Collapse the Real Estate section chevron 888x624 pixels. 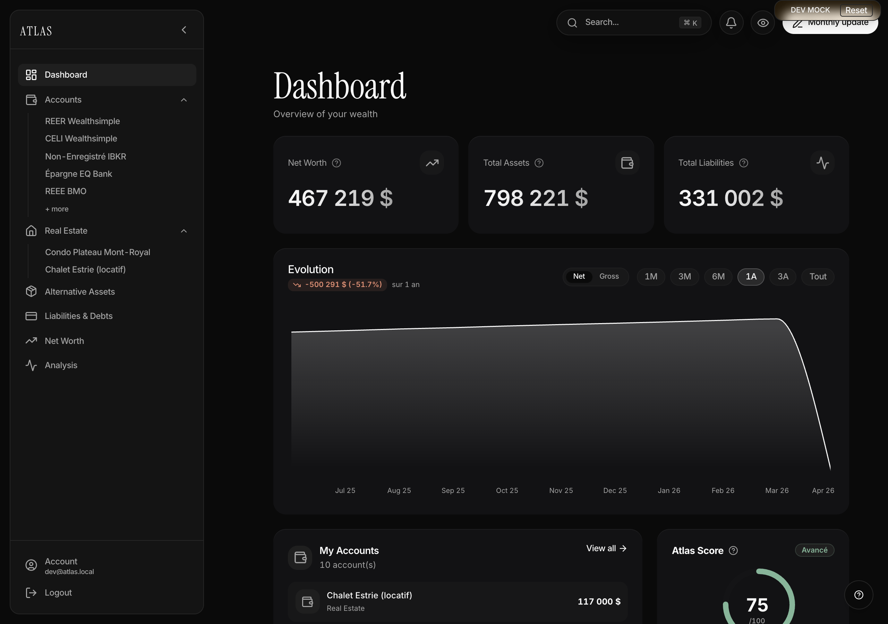click(x=184, y=231)
